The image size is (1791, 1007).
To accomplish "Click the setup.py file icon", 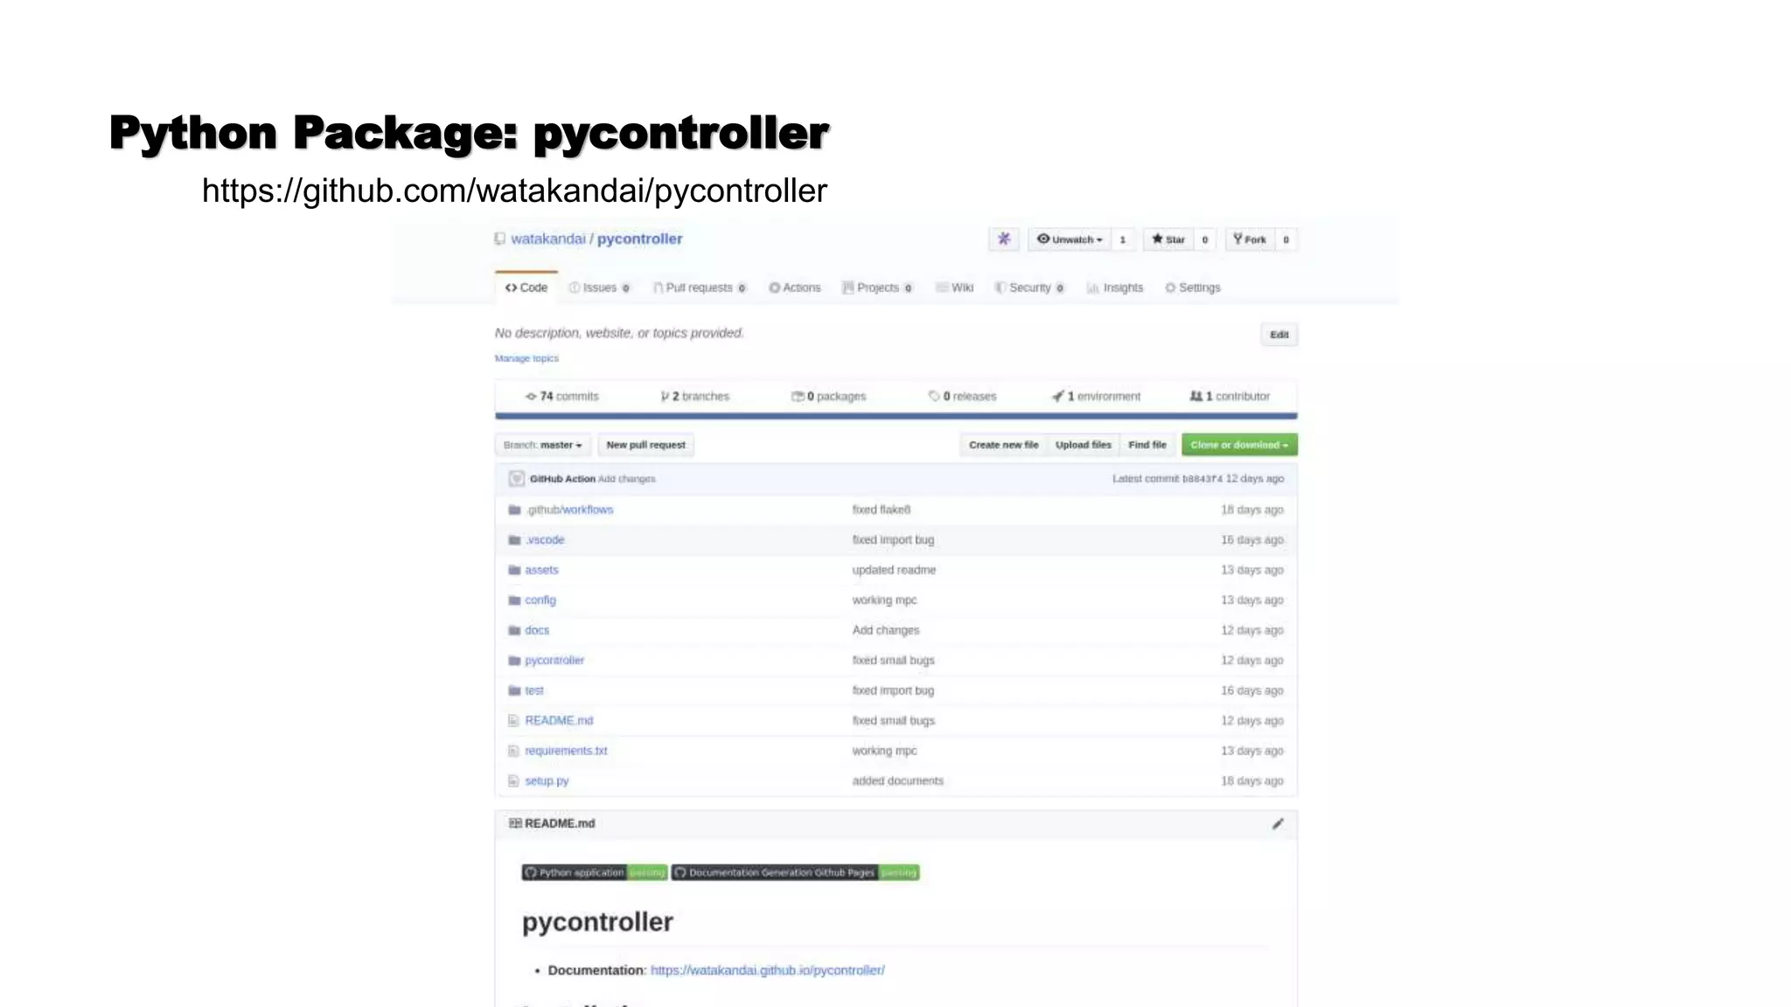I will tap(514, 781).
